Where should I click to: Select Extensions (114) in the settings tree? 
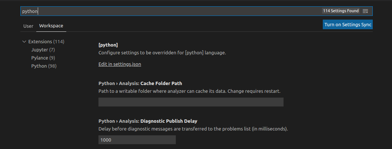[x=46, y=42]
